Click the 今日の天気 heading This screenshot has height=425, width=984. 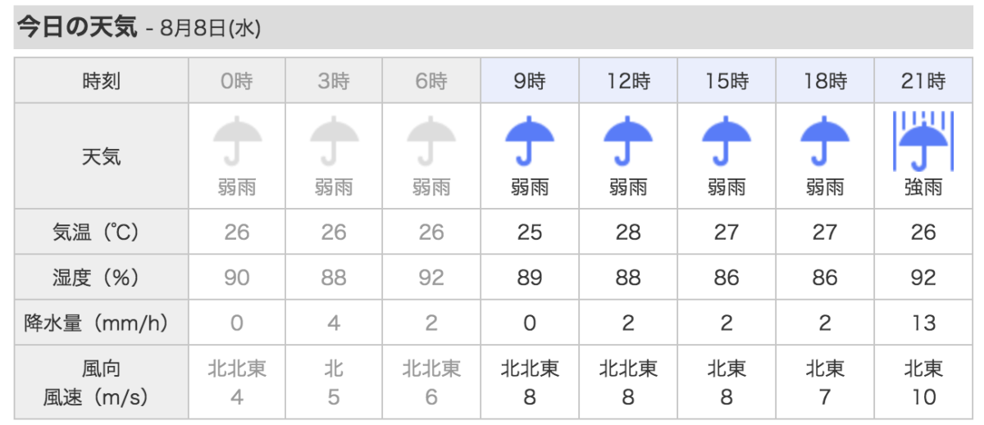pyautogui.click(x=76, y=28)
